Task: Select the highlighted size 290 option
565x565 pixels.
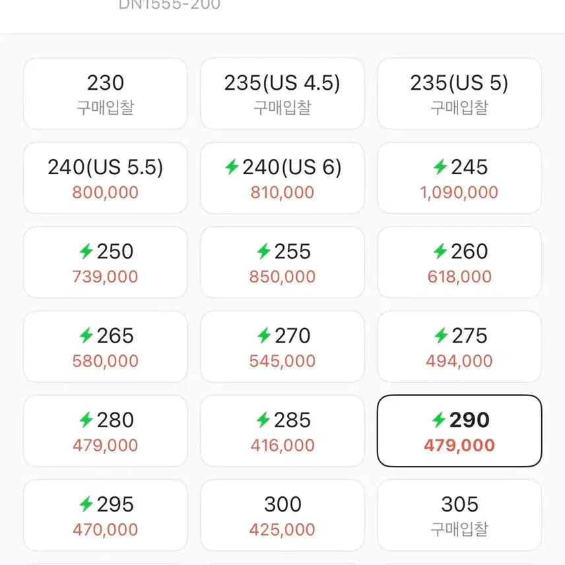Action: [x=459, y=431]
